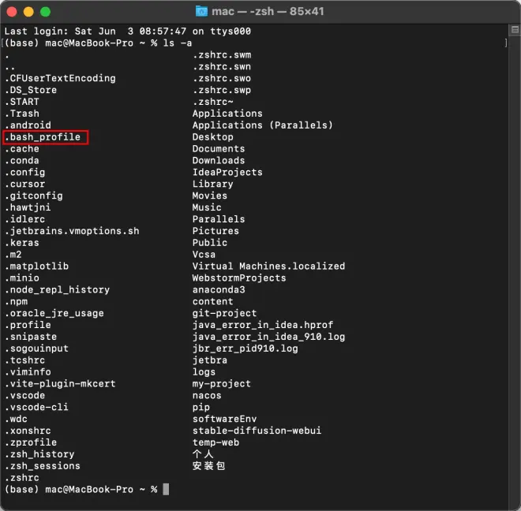
Task: Click the '.oracle_jre_usage' entry
Action: pos(54,313)
